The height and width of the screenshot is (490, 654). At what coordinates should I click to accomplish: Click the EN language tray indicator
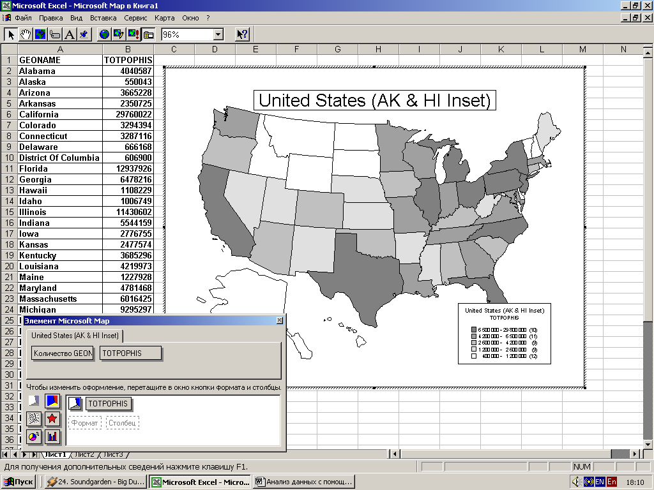pos(599,482)
